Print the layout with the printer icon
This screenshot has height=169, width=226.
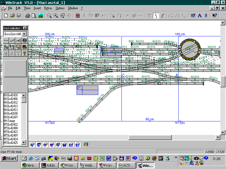27,15
